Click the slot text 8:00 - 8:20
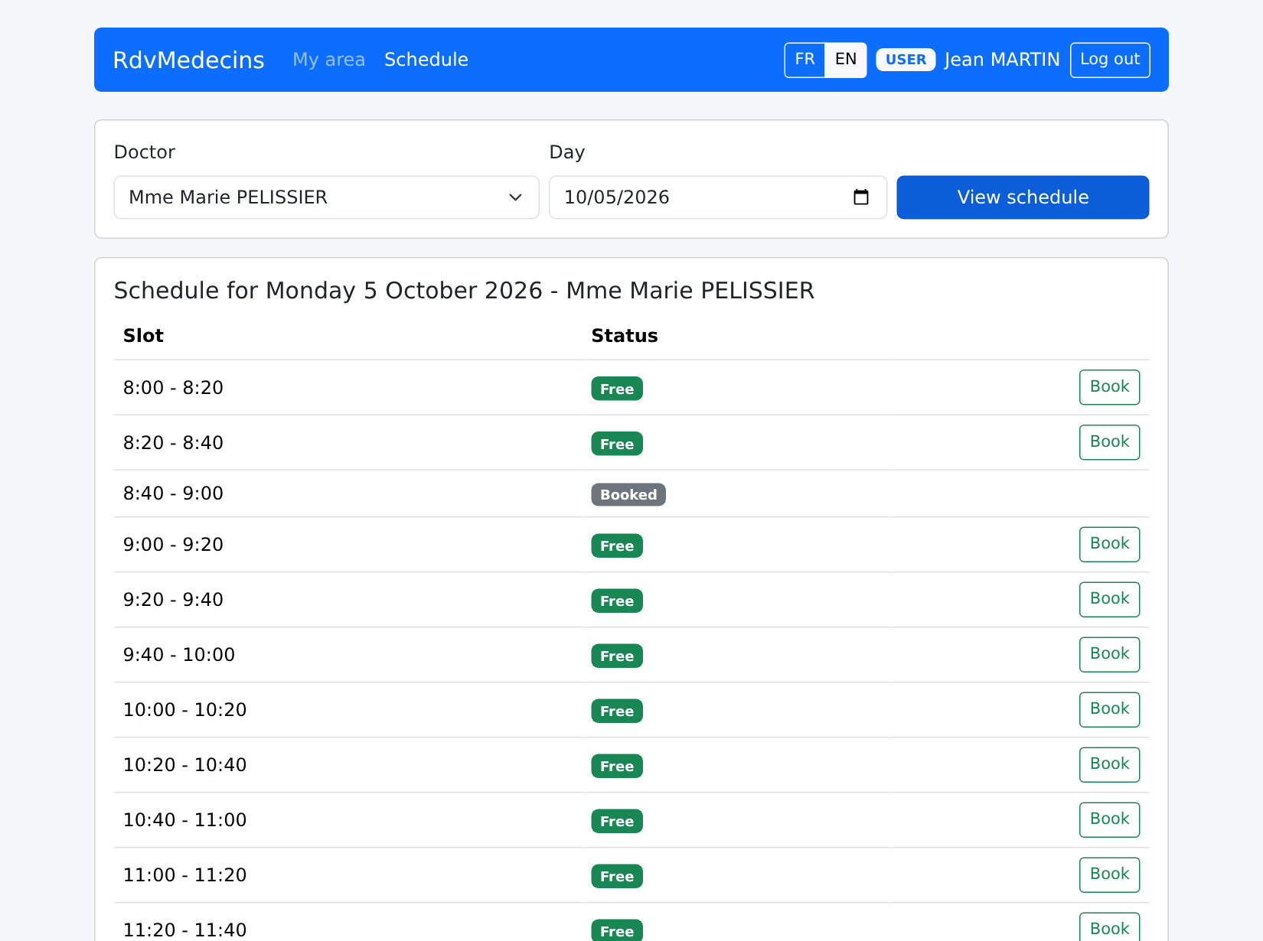The width and height of the screenshot is (1263, 941). (x=173, y=388)
